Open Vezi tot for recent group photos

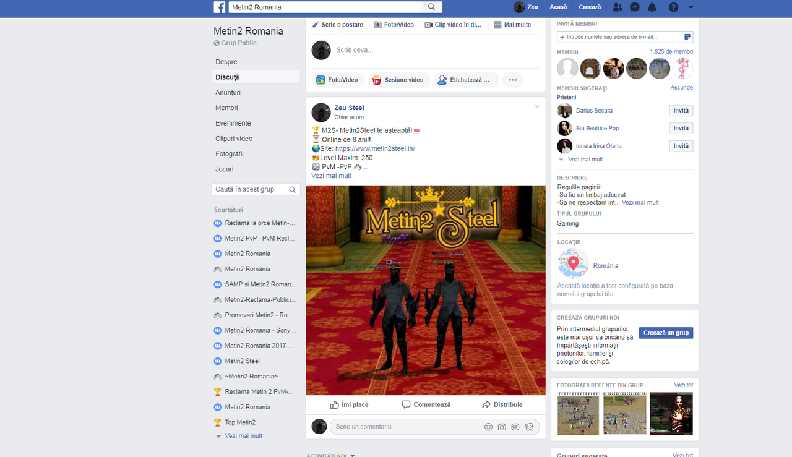[x=683, y=385]
